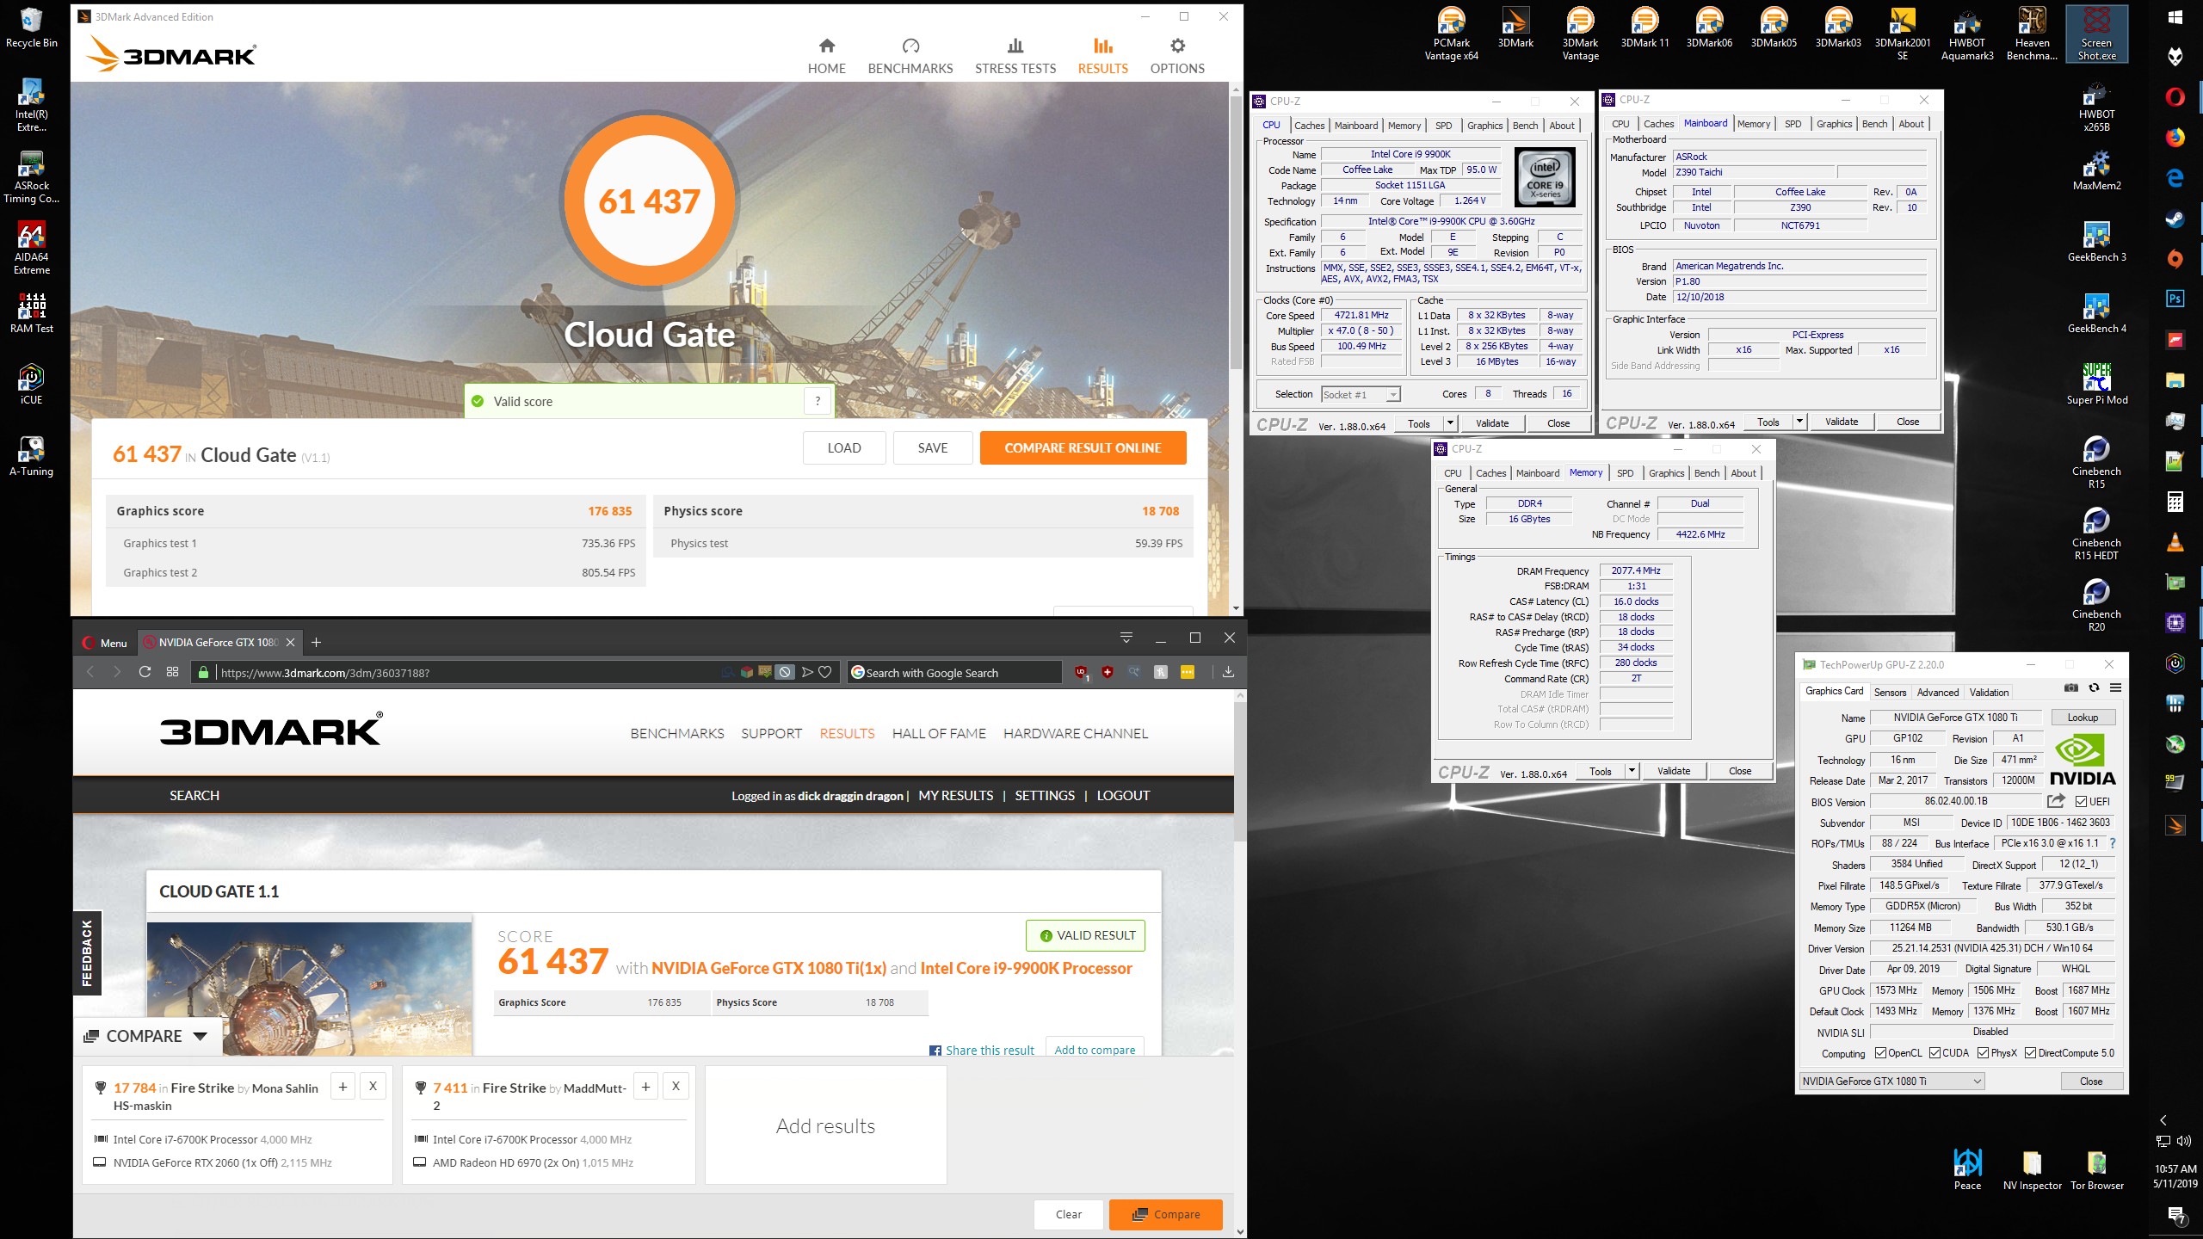Open SPD tab in CPU-Z Memory window
The width and height of the screenshot is (2203, 1239).
coord(1625,473)
